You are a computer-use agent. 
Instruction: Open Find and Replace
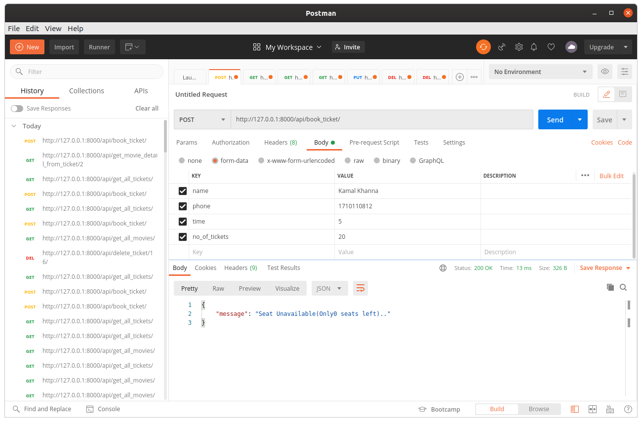[42, 409]
